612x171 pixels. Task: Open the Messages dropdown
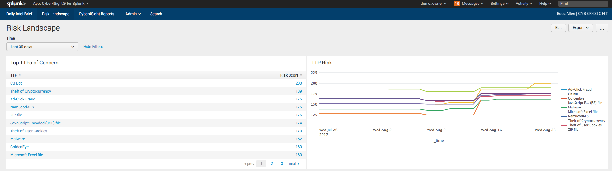pos(472,4)
